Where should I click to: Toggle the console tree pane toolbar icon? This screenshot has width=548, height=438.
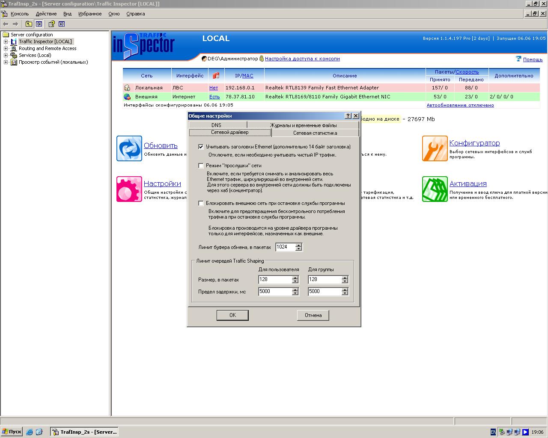click(39, 24)
